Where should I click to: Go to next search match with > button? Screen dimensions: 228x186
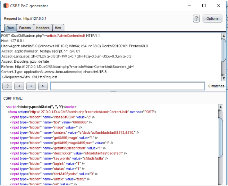click(x=43, y=86)
